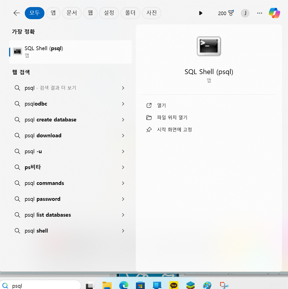Screen dimensions: 288x289
Task: Select 'psql commands' suggestion
Action: pyautogui.click(x=70, y=183)
